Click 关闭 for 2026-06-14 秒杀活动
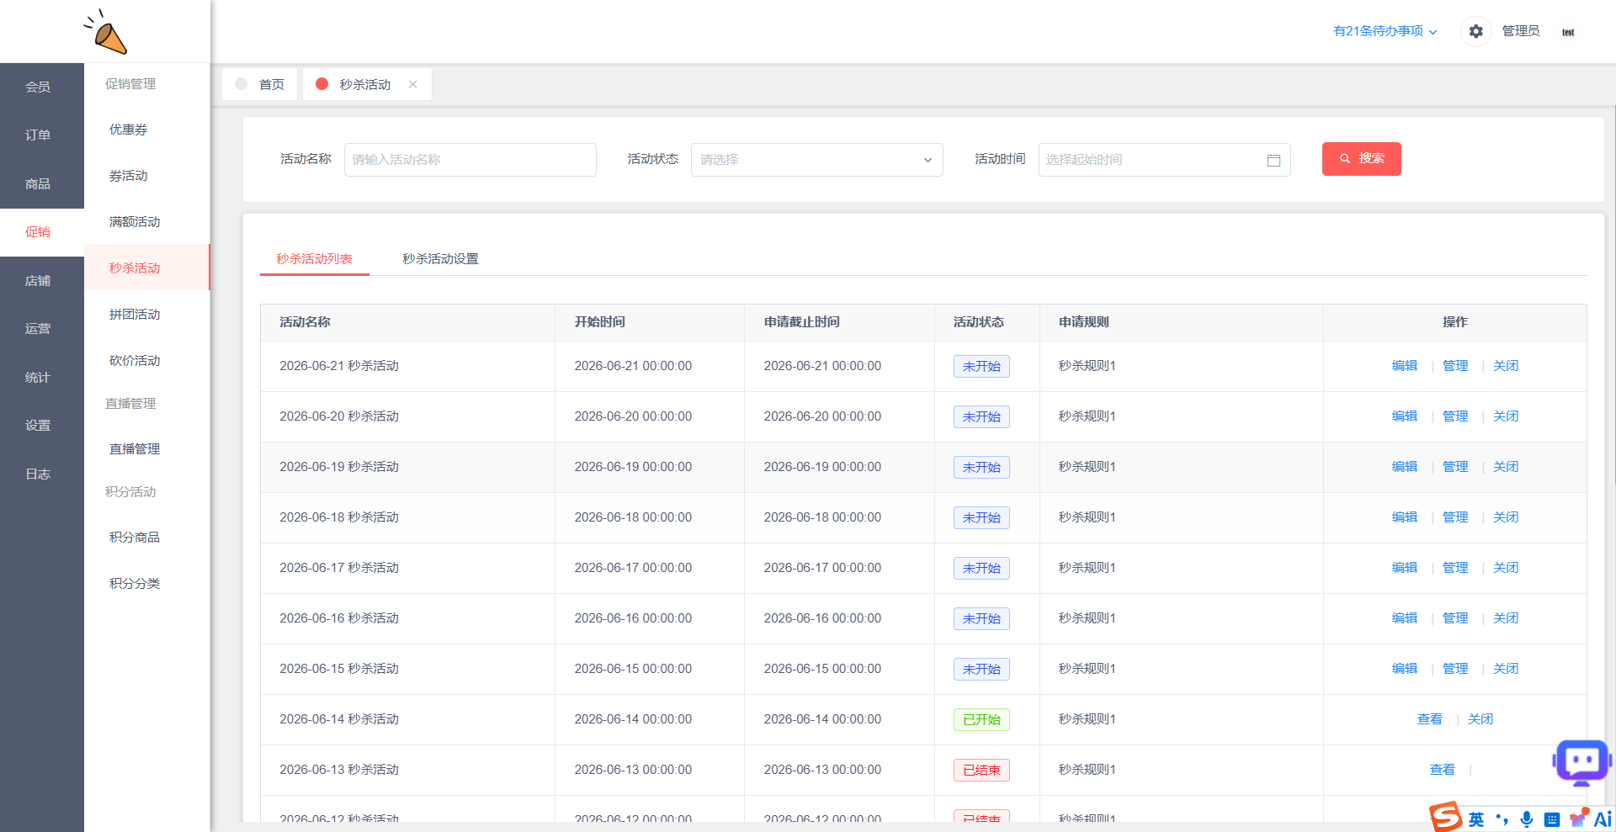1616x832 pixels. (x=1480, y=719)
